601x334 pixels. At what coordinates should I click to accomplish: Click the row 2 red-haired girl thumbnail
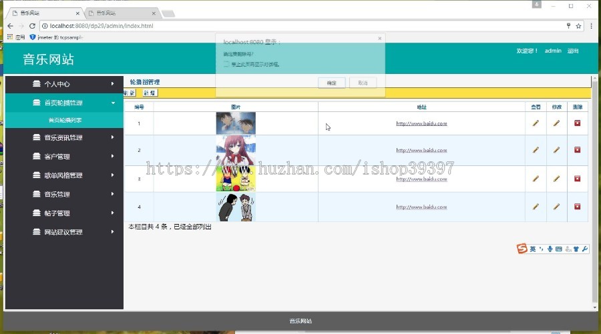tap(236, 150)
